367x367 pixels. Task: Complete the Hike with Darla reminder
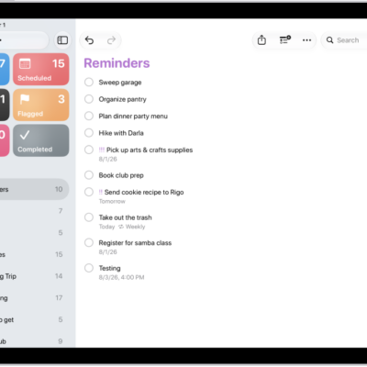point(89,133)
